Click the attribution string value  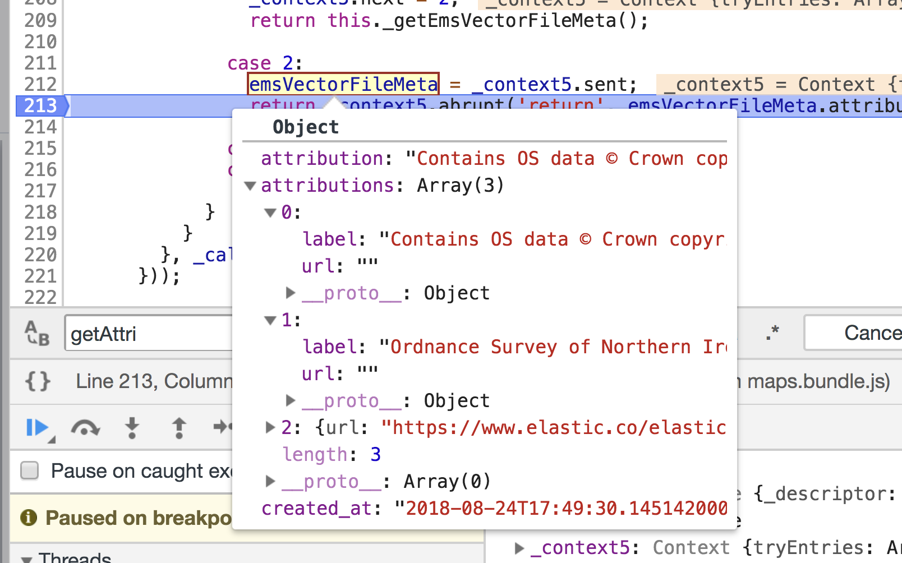(x=567, y=159)
